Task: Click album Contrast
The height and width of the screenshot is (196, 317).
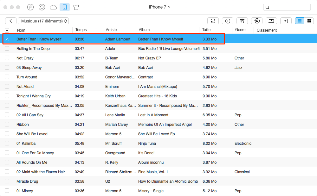Action: pyautogui.click(x=146, y=77)
